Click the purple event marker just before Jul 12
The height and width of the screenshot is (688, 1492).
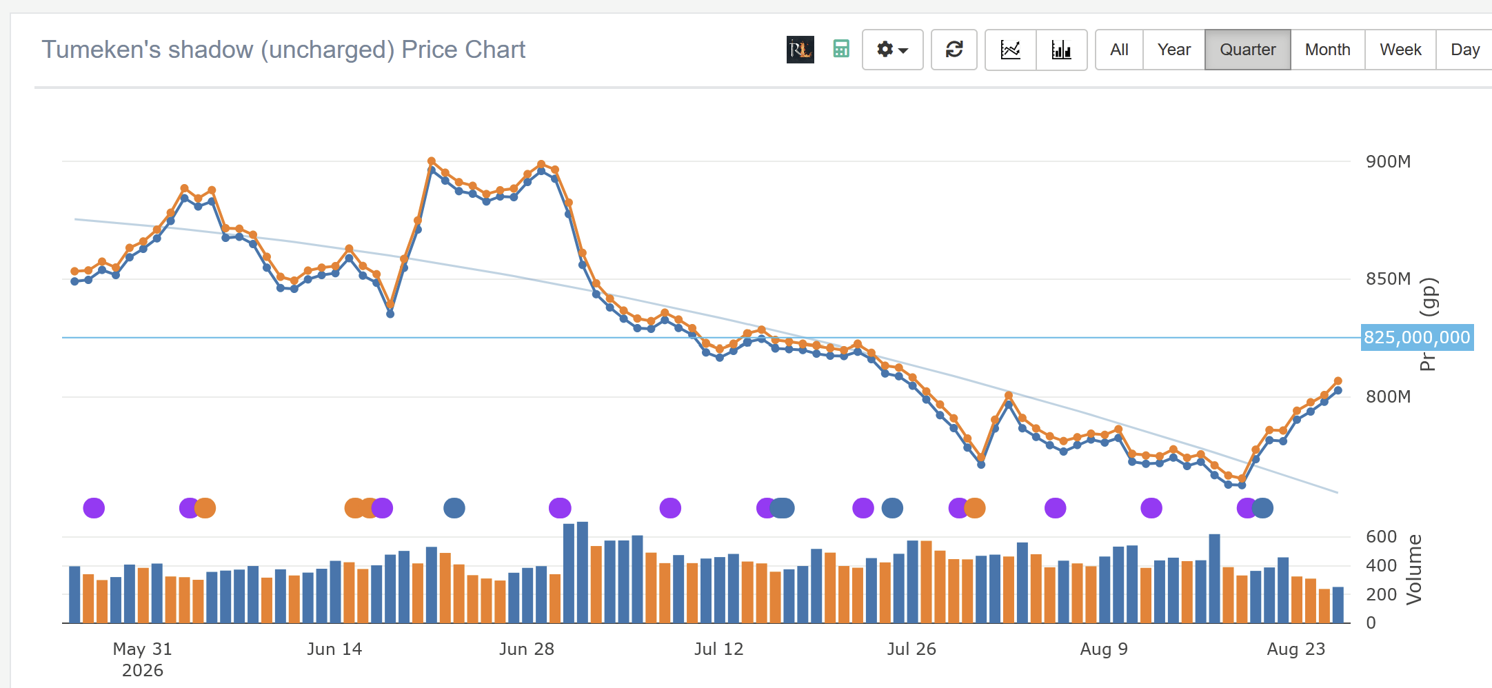click(x=670, y=508)
